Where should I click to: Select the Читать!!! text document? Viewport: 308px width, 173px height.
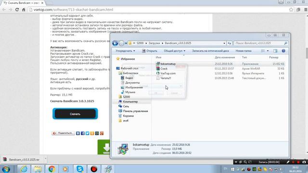pos(166,78)
